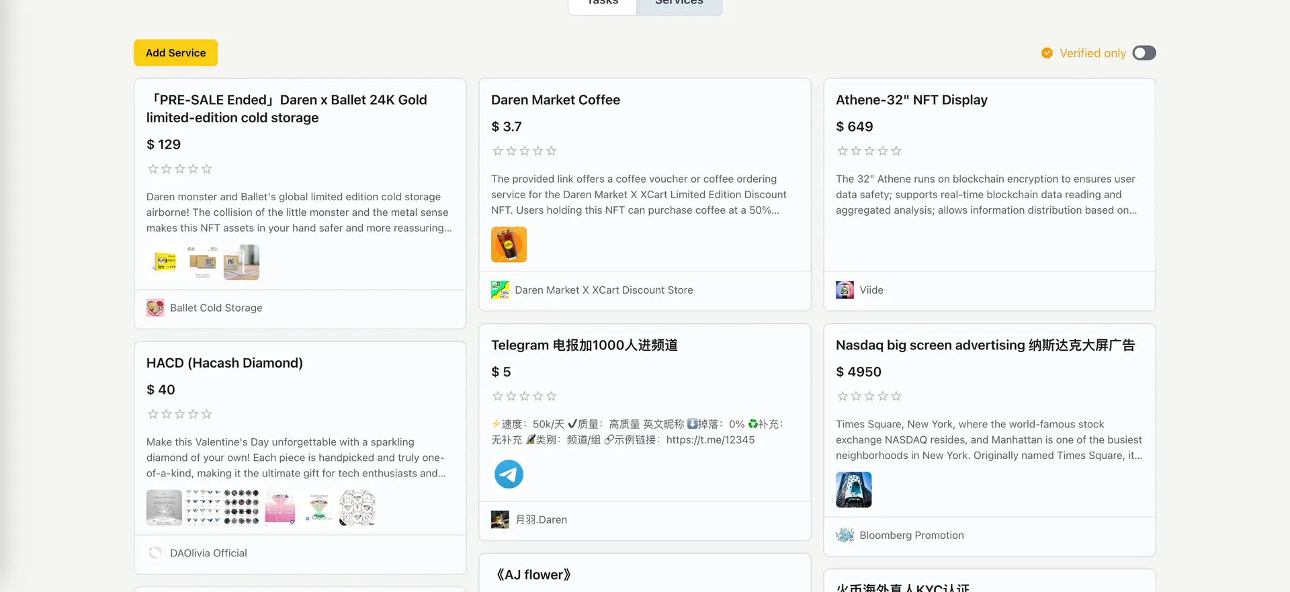Viewport: 1290px width, 592px height.
Task: Toggle the Verified only switch
Action: coord(1144,53)
